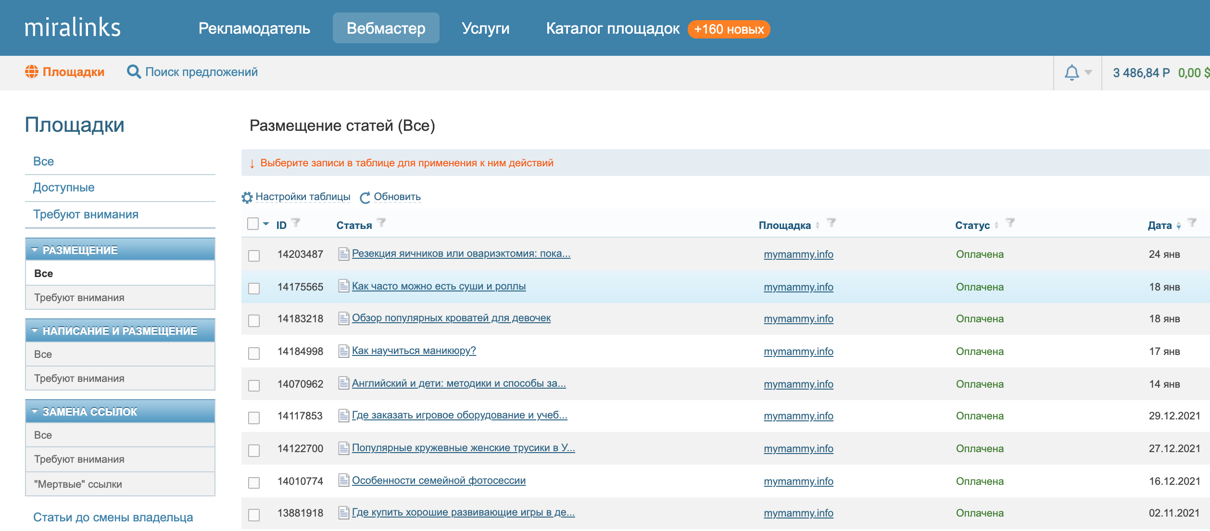1210x531 pixels.
Task: Open filter funnel next to Статья column
Action: click(381, 223)
